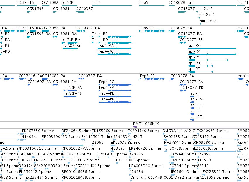The image size is (249, 182).
Task: Select the Tep5 gene label
Action: pyautogui.click(x=144, y=3)
